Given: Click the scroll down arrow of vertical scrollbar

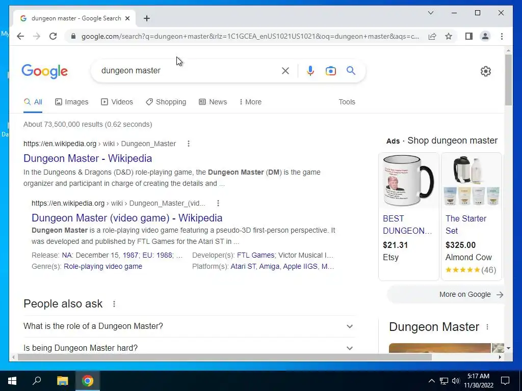Looking at the screenshot, I should coord(508,348).
